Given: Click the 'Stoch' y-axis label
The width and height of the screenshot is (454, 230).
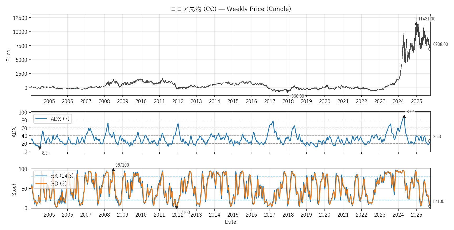Looking at the screenshot, I should (14, 189).
